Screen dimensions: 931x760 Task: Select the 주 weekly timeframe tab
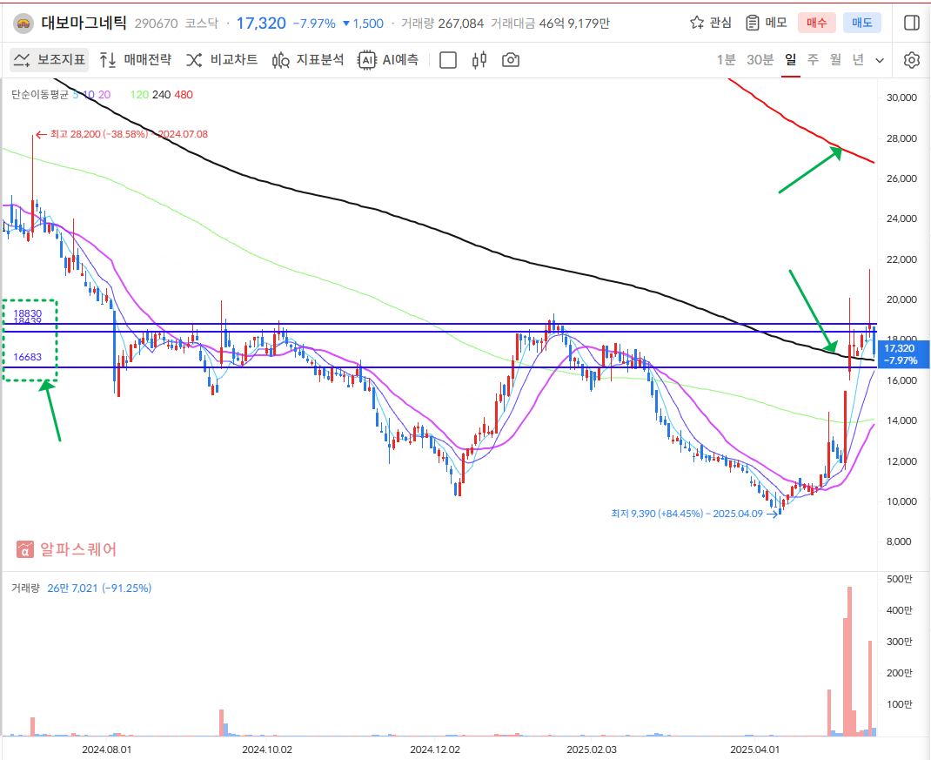[x=813, y=59]
